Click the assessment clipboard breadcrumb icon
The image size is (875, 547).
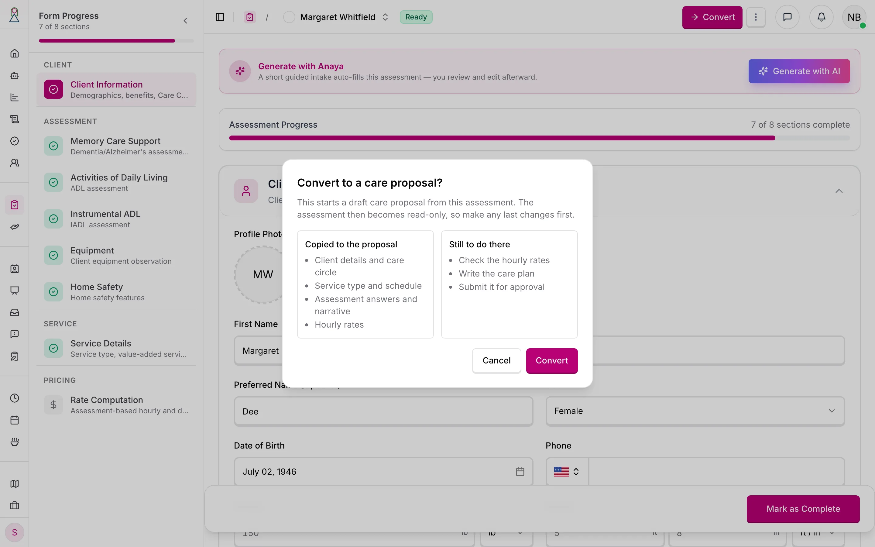point(249,17)
